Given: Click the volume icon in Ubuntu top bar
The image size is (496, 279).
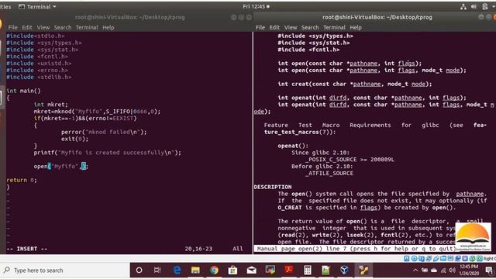Looking at the screenshot, I should coord(474,7).
